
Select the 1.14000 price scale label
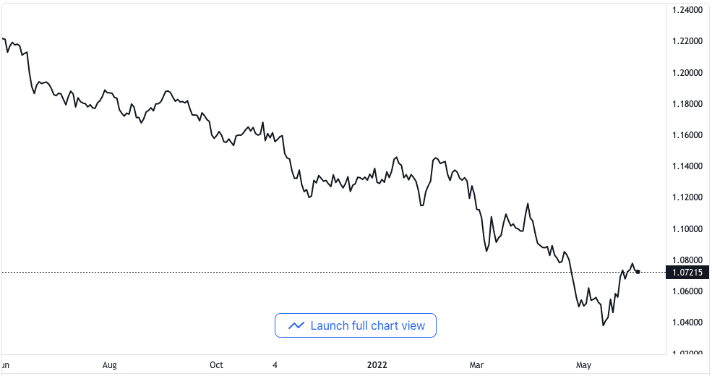point(687,166)
